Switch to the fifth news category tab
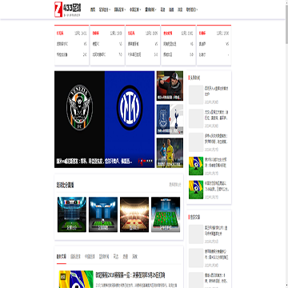Image resolution: width=288 pixels, height=288 pixels. coord(116,257)
